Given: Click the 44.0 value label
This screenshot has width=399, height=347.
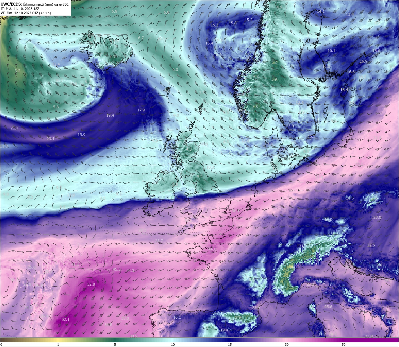Looking at the screenshot, I should pyautogui.click(x=212, y=249).
